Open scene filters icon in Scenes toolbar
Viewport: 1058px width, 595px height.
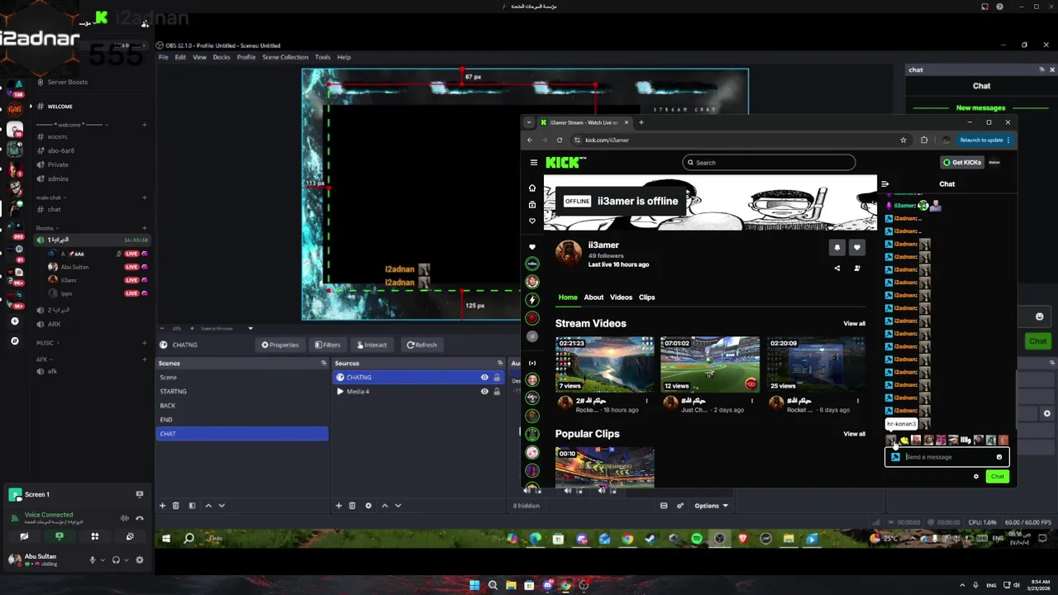[x=192, y=506]
